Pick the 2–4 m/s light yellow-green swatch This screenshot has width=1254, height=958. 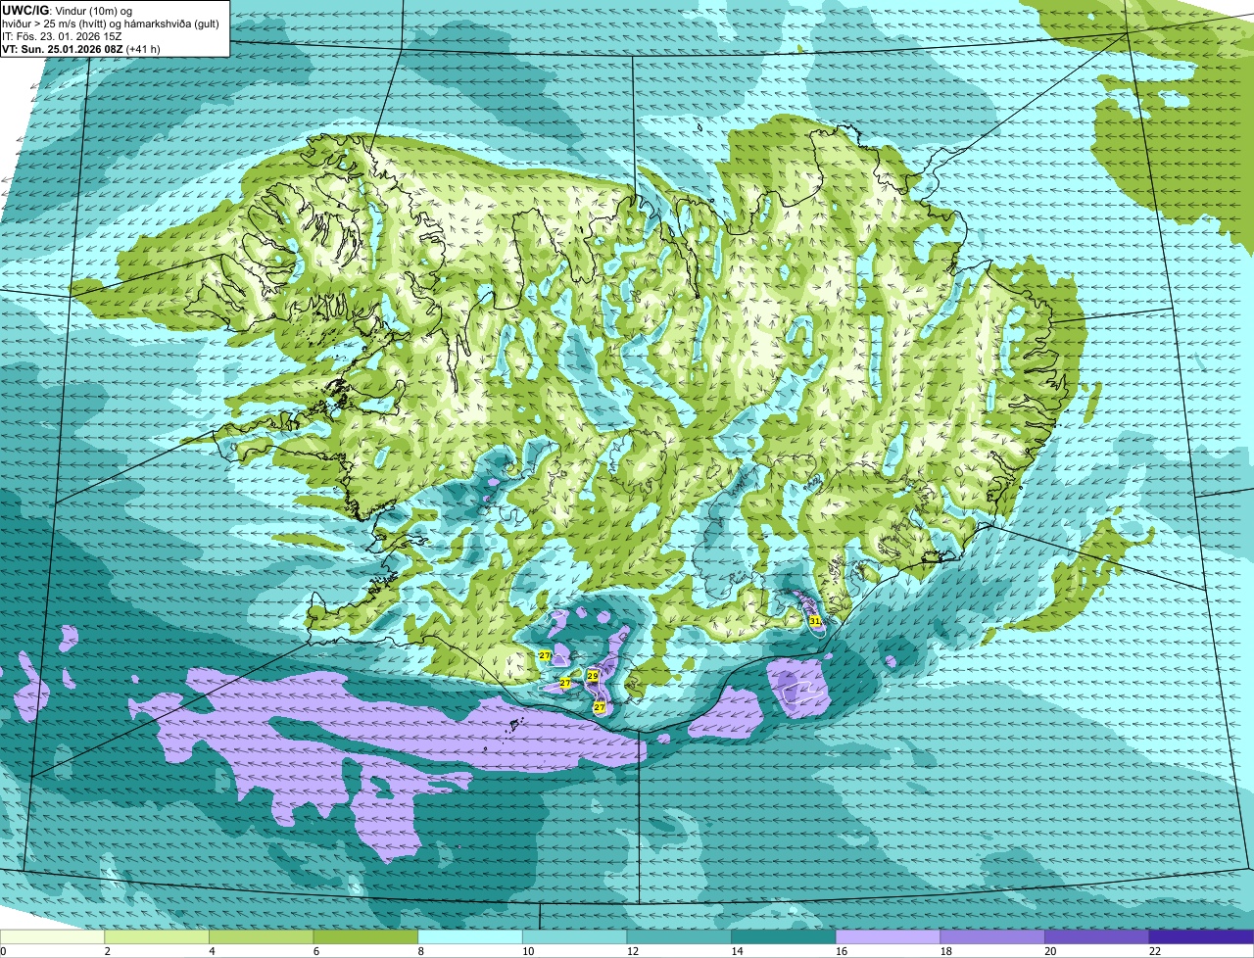157,937
